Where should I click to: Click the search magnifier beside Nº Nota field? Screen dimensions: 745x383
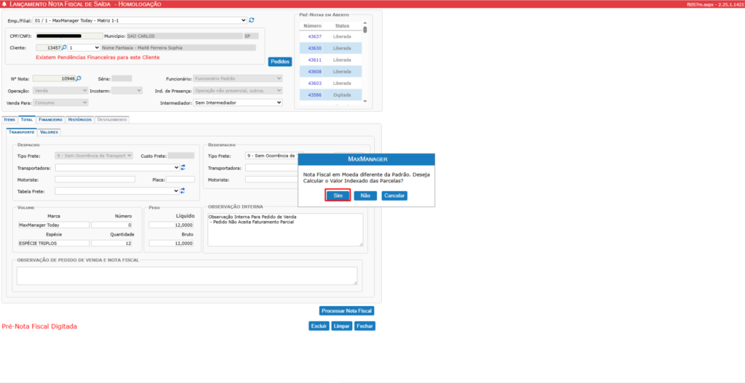(x=79, y=78)
